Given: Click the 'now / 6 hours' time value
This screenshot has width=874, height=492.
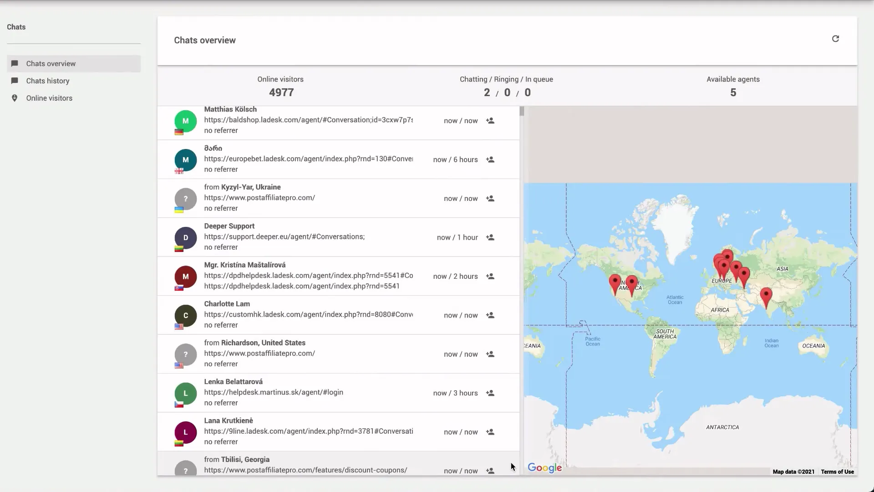Looking at the screenshot, I should (455, 159).
